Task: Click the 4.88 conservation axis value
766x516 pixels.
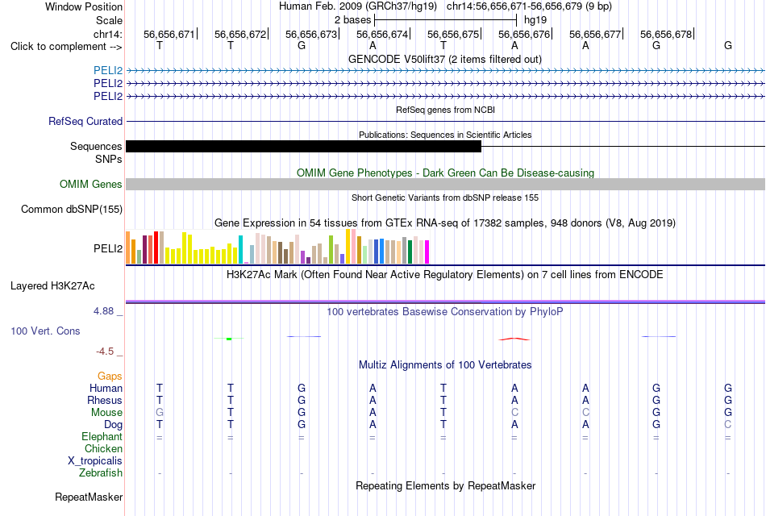Action: pos(103,311)
